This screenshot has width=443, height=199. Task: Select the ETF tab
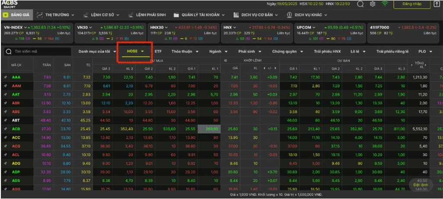(x=158, y=51)
